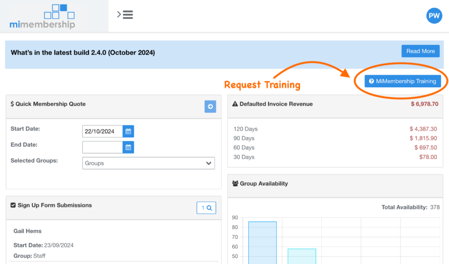Open MiMembership Training button
This screenshot has height=264, width=449.
(x=403, y=81)
